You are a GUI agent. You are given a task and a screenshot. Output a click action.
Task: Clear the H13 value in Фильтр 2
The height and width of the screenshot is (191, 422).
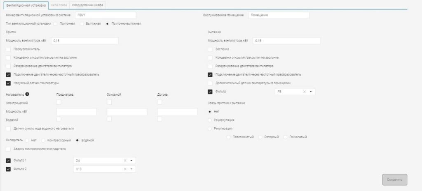[x=125, y=169]
